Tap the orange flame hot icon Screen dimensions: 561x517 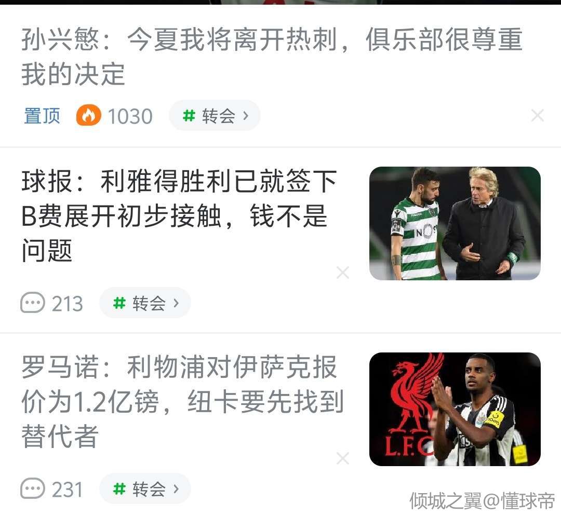point(88,115)
